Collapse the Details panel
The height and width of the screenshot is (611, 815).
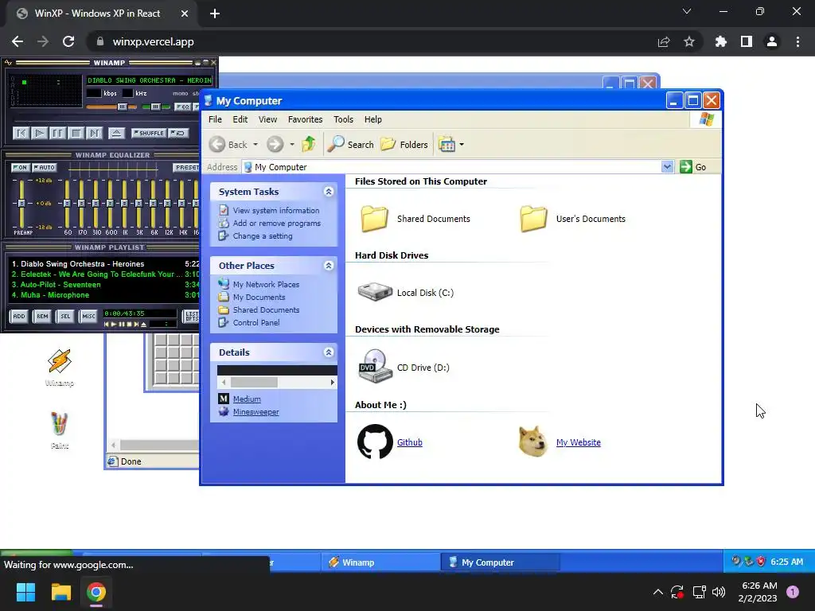tap(329, 352)
